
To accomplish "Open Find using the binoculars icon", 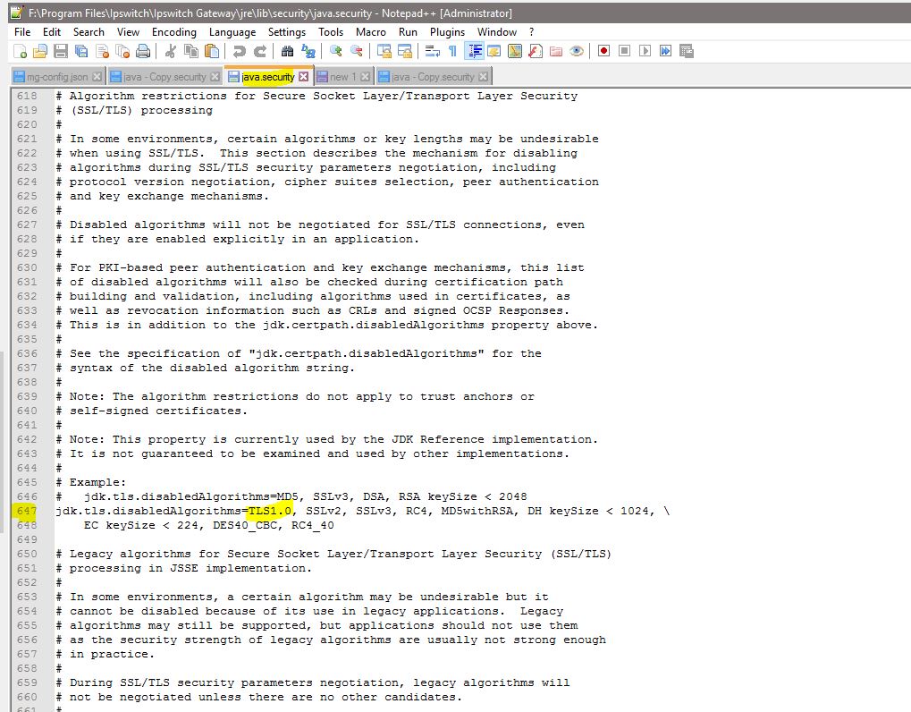I will click(x=287, y=51).
